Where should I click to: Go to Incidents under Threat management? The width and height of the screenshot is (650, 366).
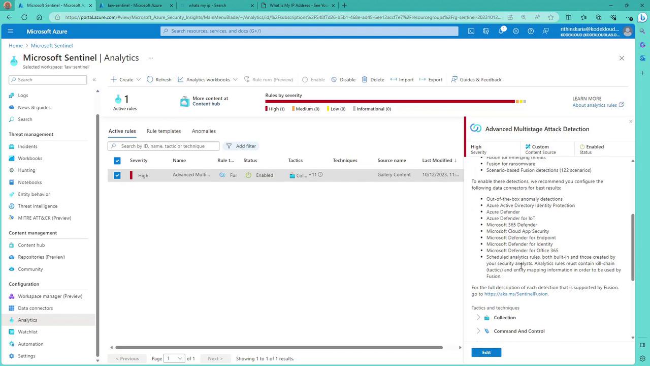(x=27, y=146)
